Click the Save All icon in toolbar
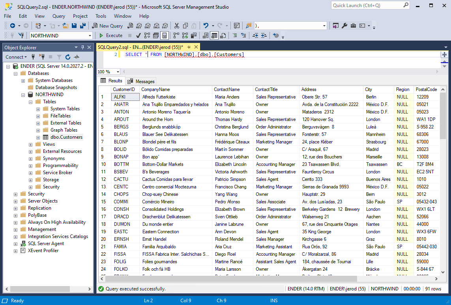This screenshot has width=451, height=305. tap(83, 26)
